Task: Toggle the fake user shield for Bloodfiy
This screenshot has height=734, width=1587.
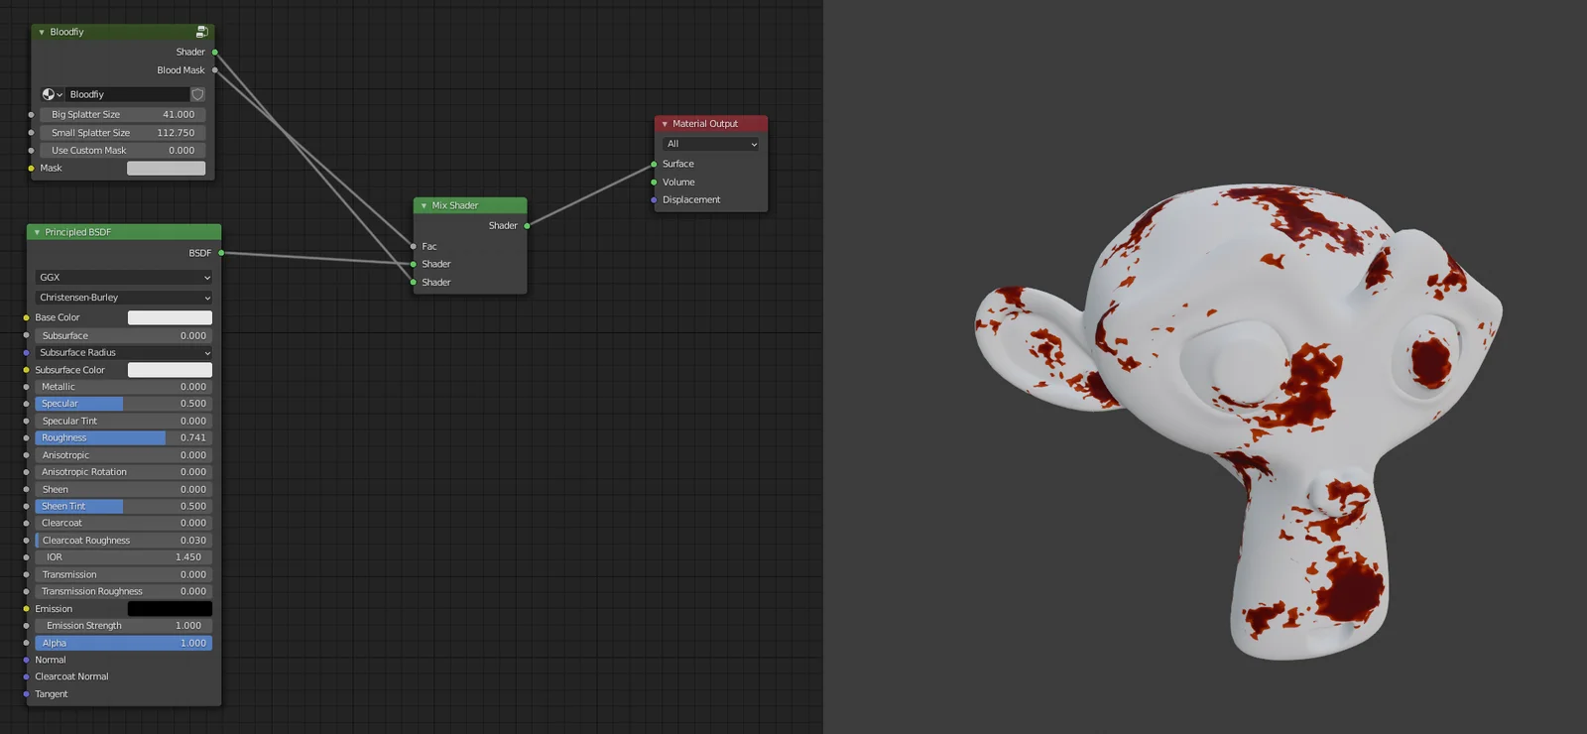Action: [197, 94]
